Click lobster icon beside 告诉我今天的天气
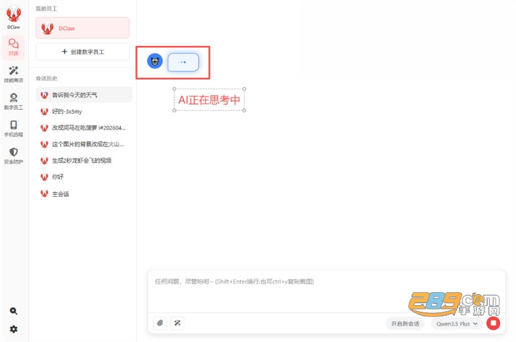This screenshot has height=342, width=516. point(45,95)
